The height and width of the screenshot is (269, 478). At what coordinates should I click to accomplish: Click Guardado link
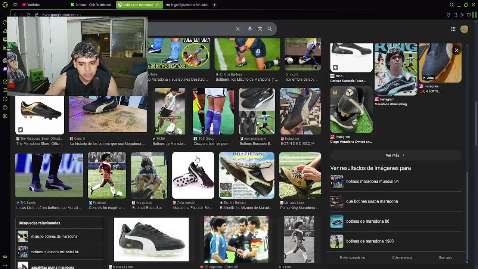tap(446, 257)
